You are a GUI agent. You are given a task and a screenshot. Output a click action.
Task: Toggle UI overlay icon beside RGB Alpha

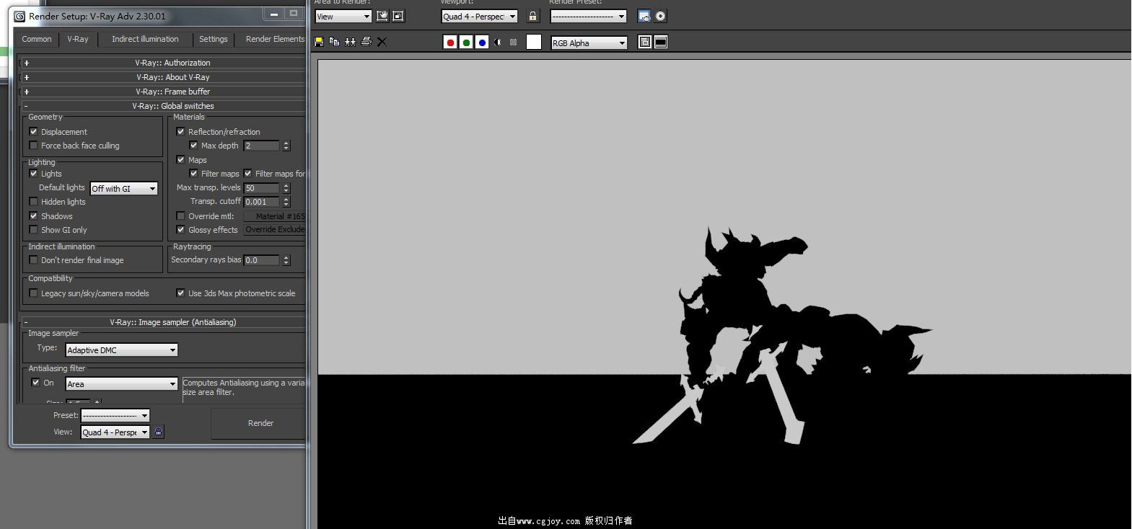pyautogui.click(x=645, y=43)
